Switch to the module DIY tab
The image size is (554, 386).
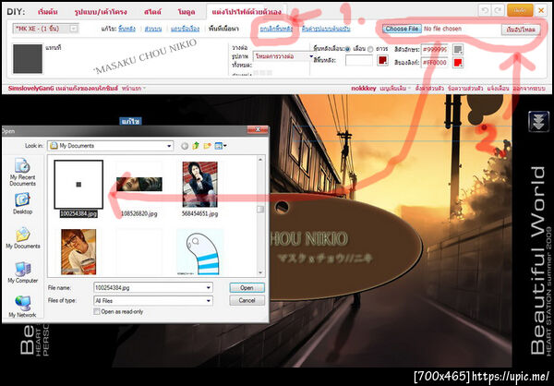point(187,12)
